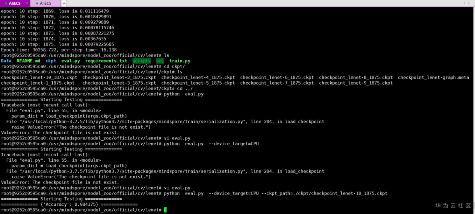
Task: Click the 'requirements.txt' file name
Action: click(106, 61)
